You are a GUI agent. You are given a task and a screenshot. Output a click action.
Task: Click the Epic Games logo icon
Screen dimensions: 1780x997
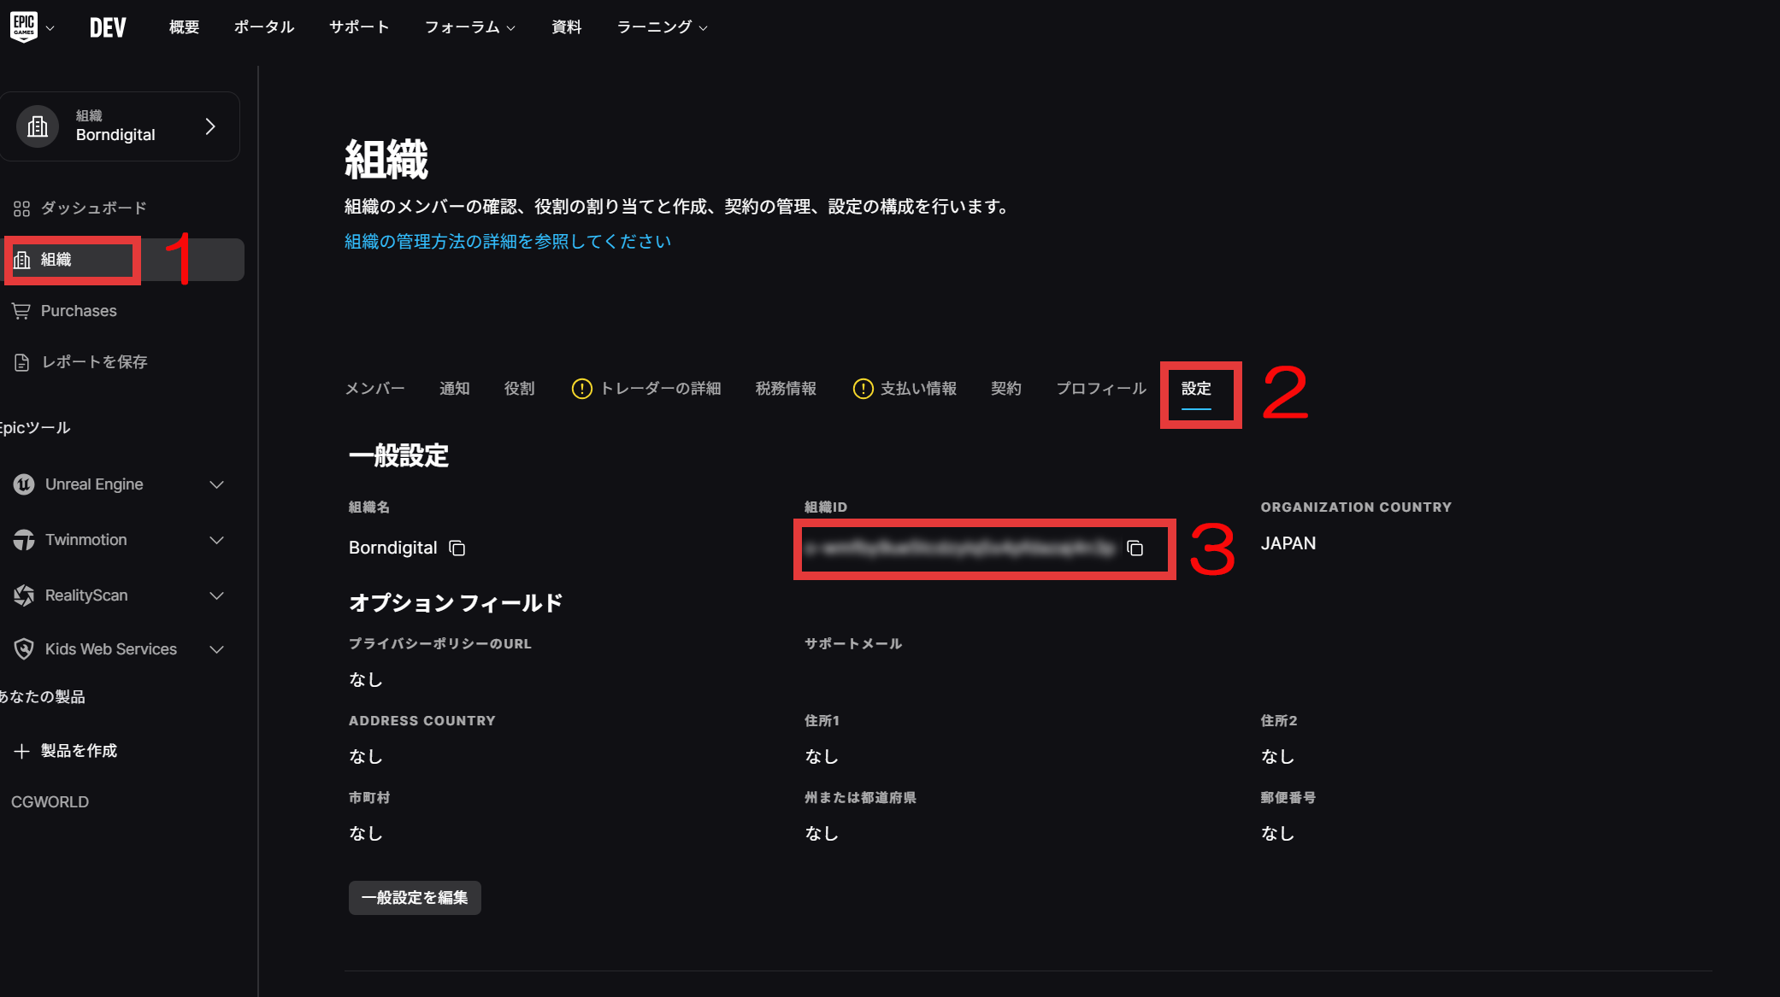tap(24, 26)
